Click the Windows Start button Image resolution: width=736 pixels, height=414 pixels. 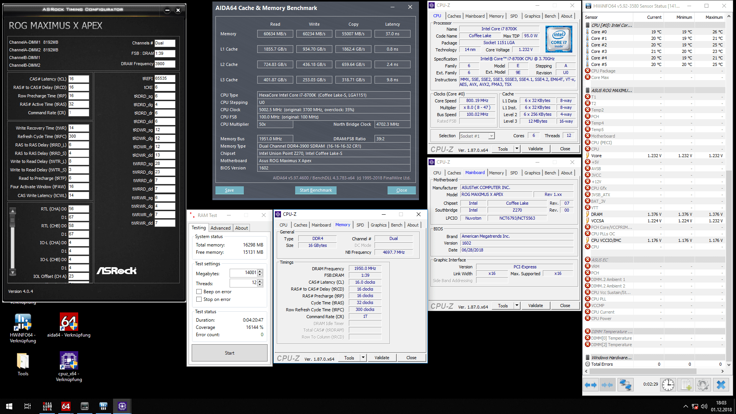point(9,406)
